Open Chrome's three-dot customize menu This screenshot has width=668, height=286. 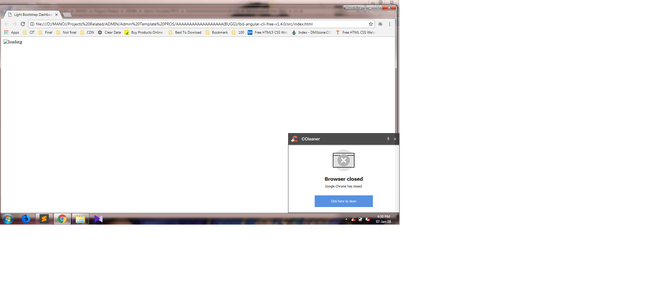[x=390, y=24]
